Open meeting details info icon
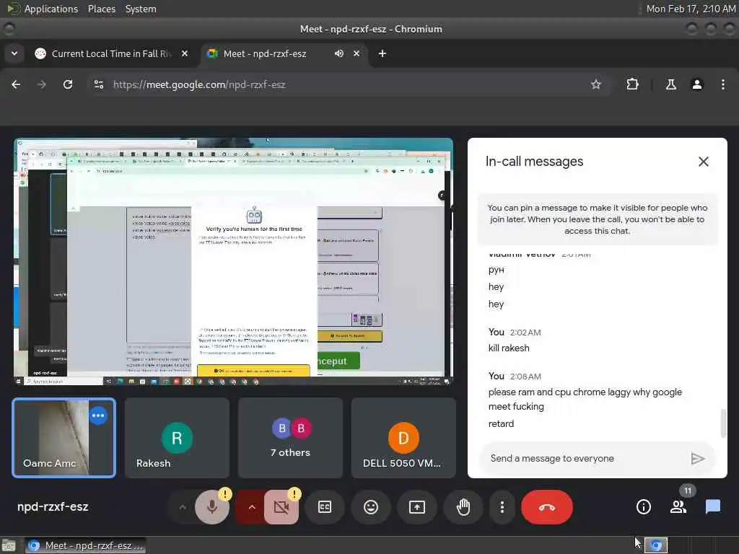Screen dimensions: 739x554 [643, 507]
